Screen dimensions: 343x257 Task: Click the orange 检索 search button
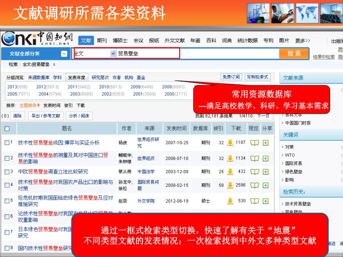pyautogui.click(x=294, y=54)
